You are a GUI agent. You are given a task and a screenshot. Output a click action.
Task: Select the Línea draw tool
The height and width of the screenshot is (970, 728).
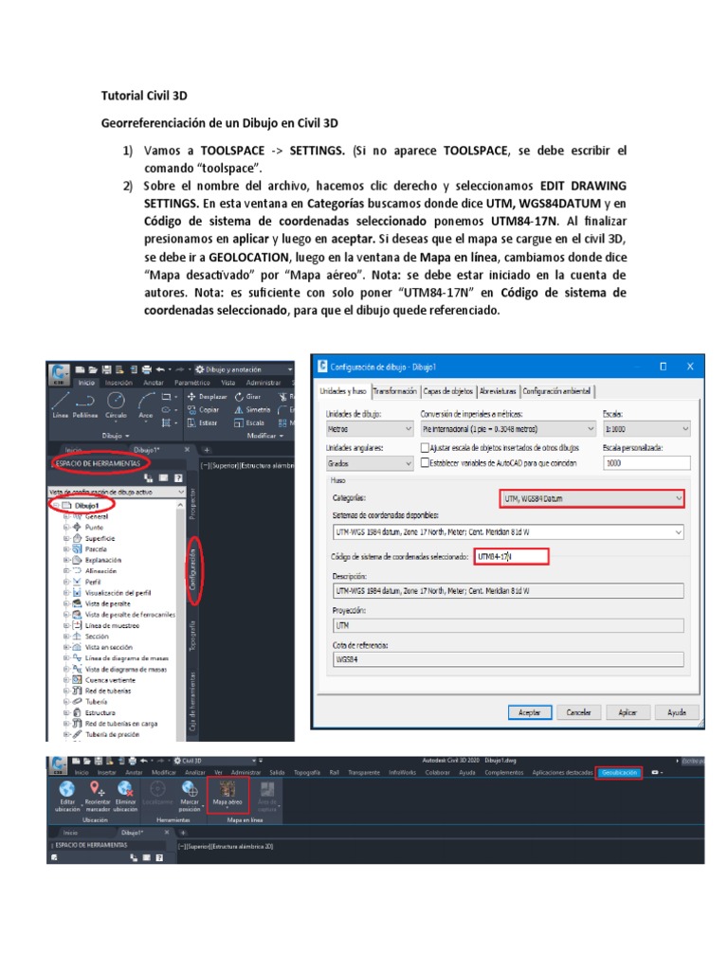(60, 405)
